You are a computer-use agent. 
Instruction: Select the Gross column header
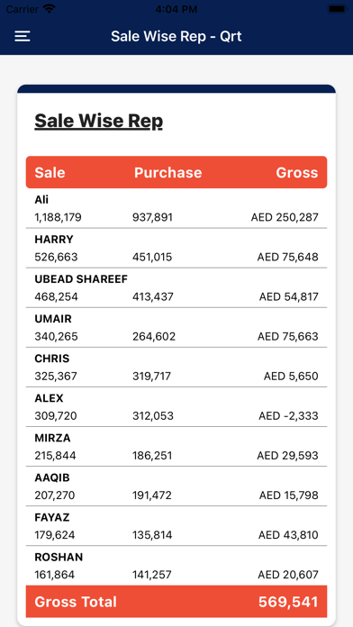click(x=297, y=172)
